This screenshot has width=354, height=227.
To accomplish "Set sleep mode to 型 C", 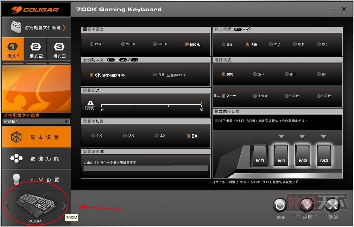I will 322,74.
